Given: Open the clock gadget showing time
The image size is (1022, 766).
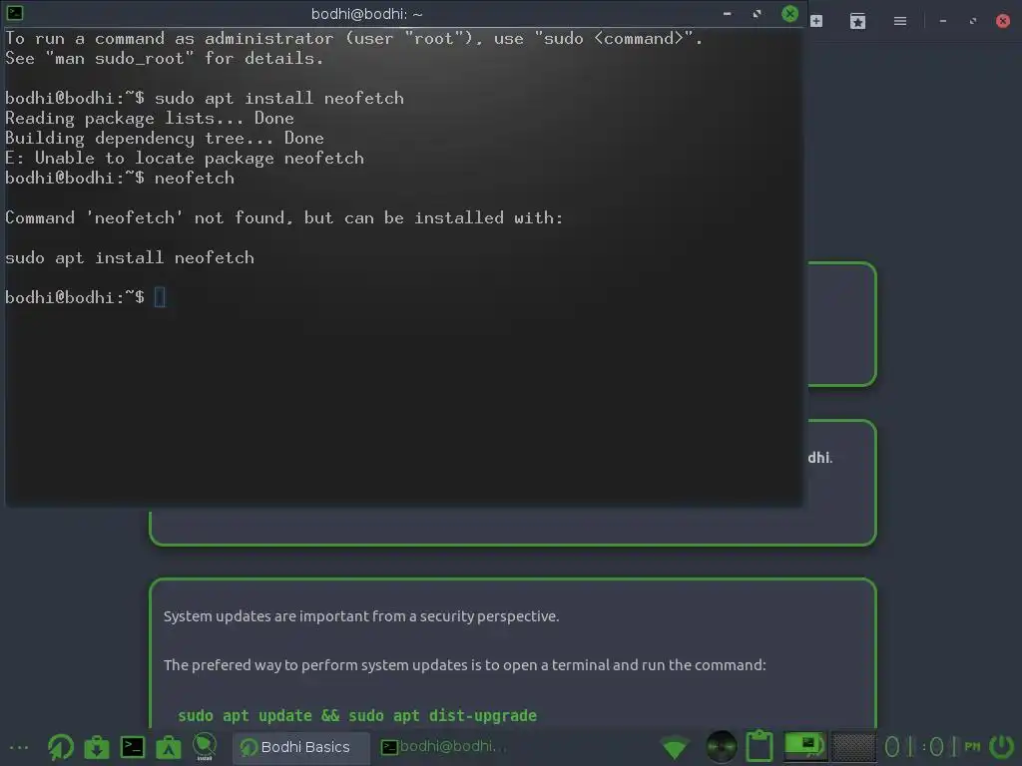Looking at the screenshot, I should (x=932, y=746).
